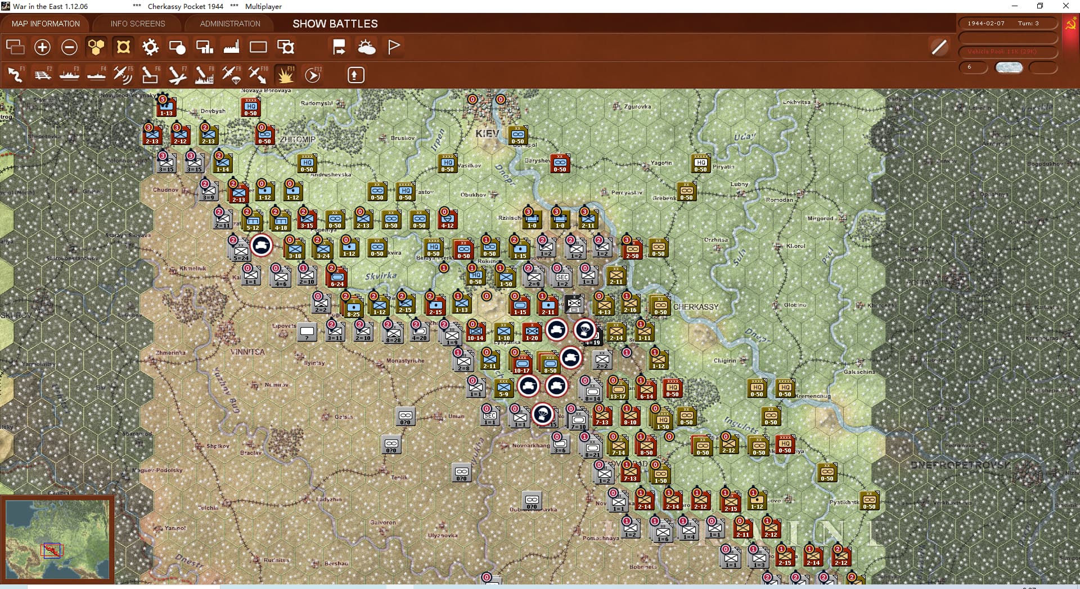Open the overlapping windows map view icon
The height and width of the screenshot is (589, 1080).
tap(15, 47)
